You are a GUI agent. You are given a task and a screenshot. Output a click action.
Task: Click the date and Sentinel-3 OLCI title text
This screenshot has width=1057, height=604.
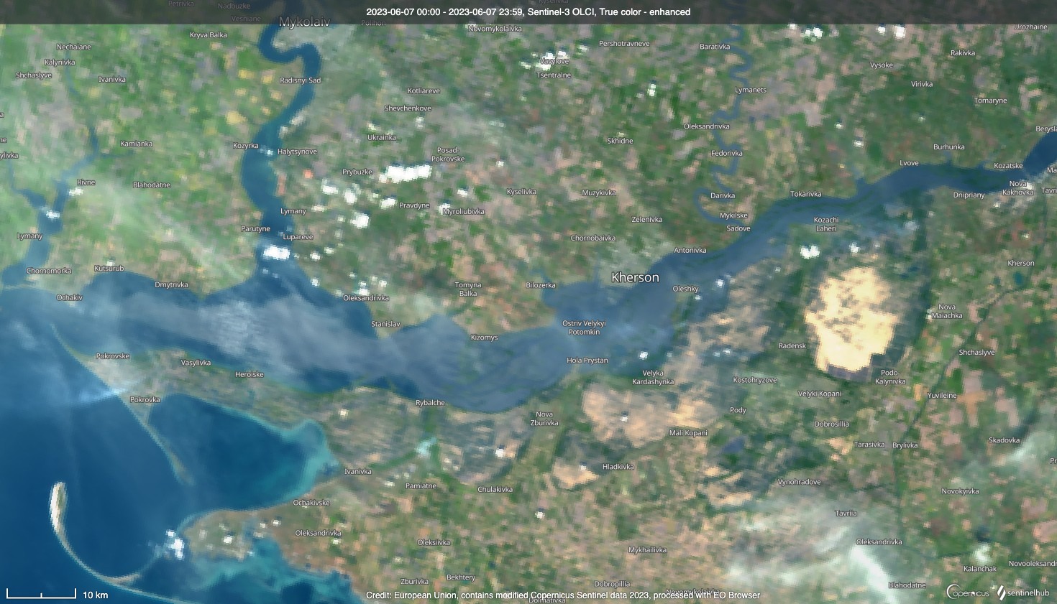point(528,11)
